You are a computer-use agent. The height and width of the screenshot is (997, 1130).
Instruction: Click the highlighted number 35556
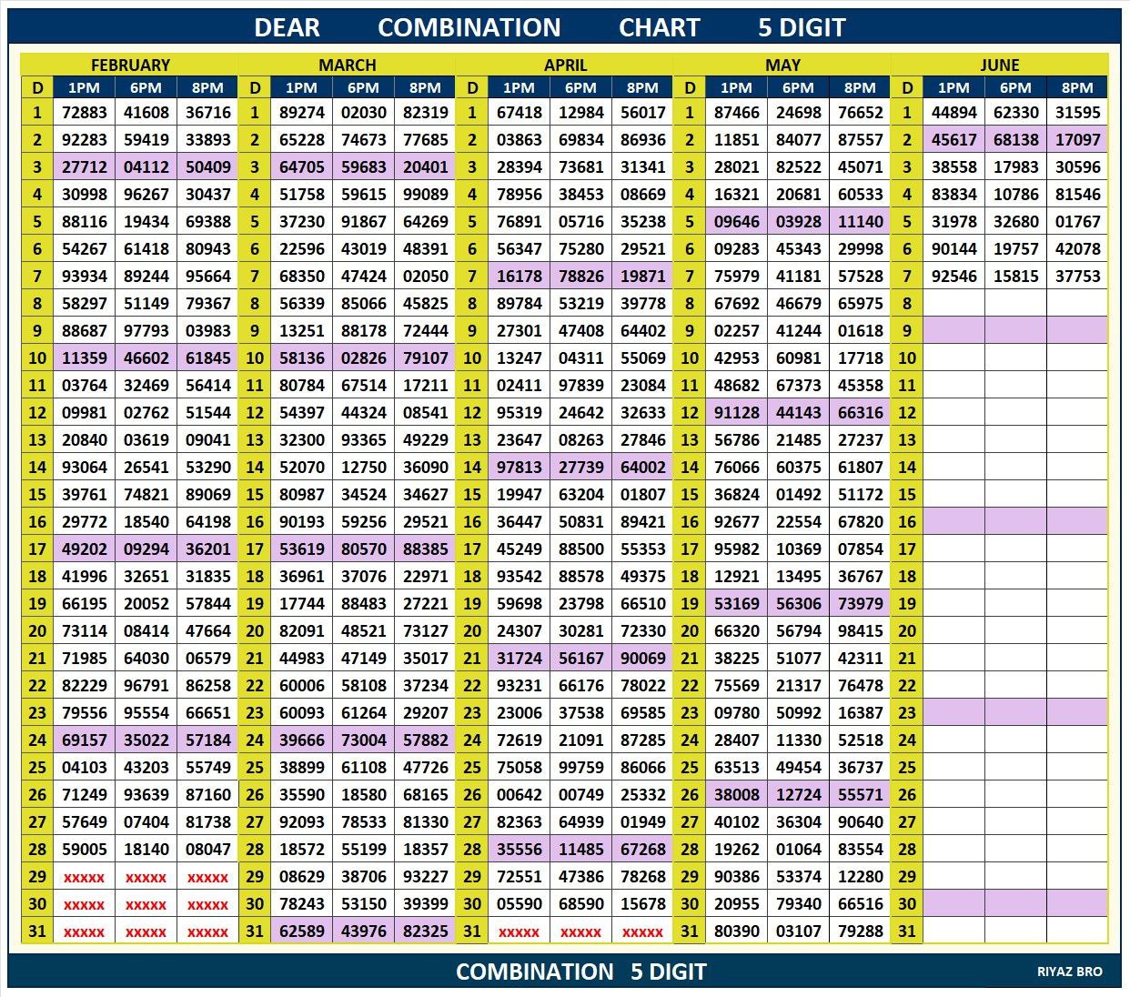[x=519, y=850]
